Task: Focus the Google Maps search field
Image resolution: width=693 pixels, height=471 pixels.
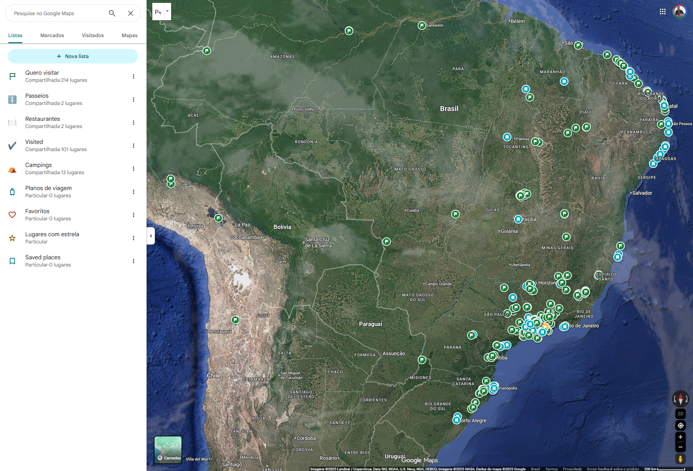Action: 58,13
